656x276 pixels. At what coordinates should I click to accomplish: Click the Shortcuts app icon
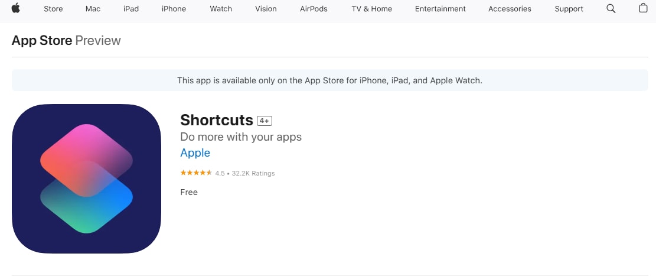(x=86, y=178)
